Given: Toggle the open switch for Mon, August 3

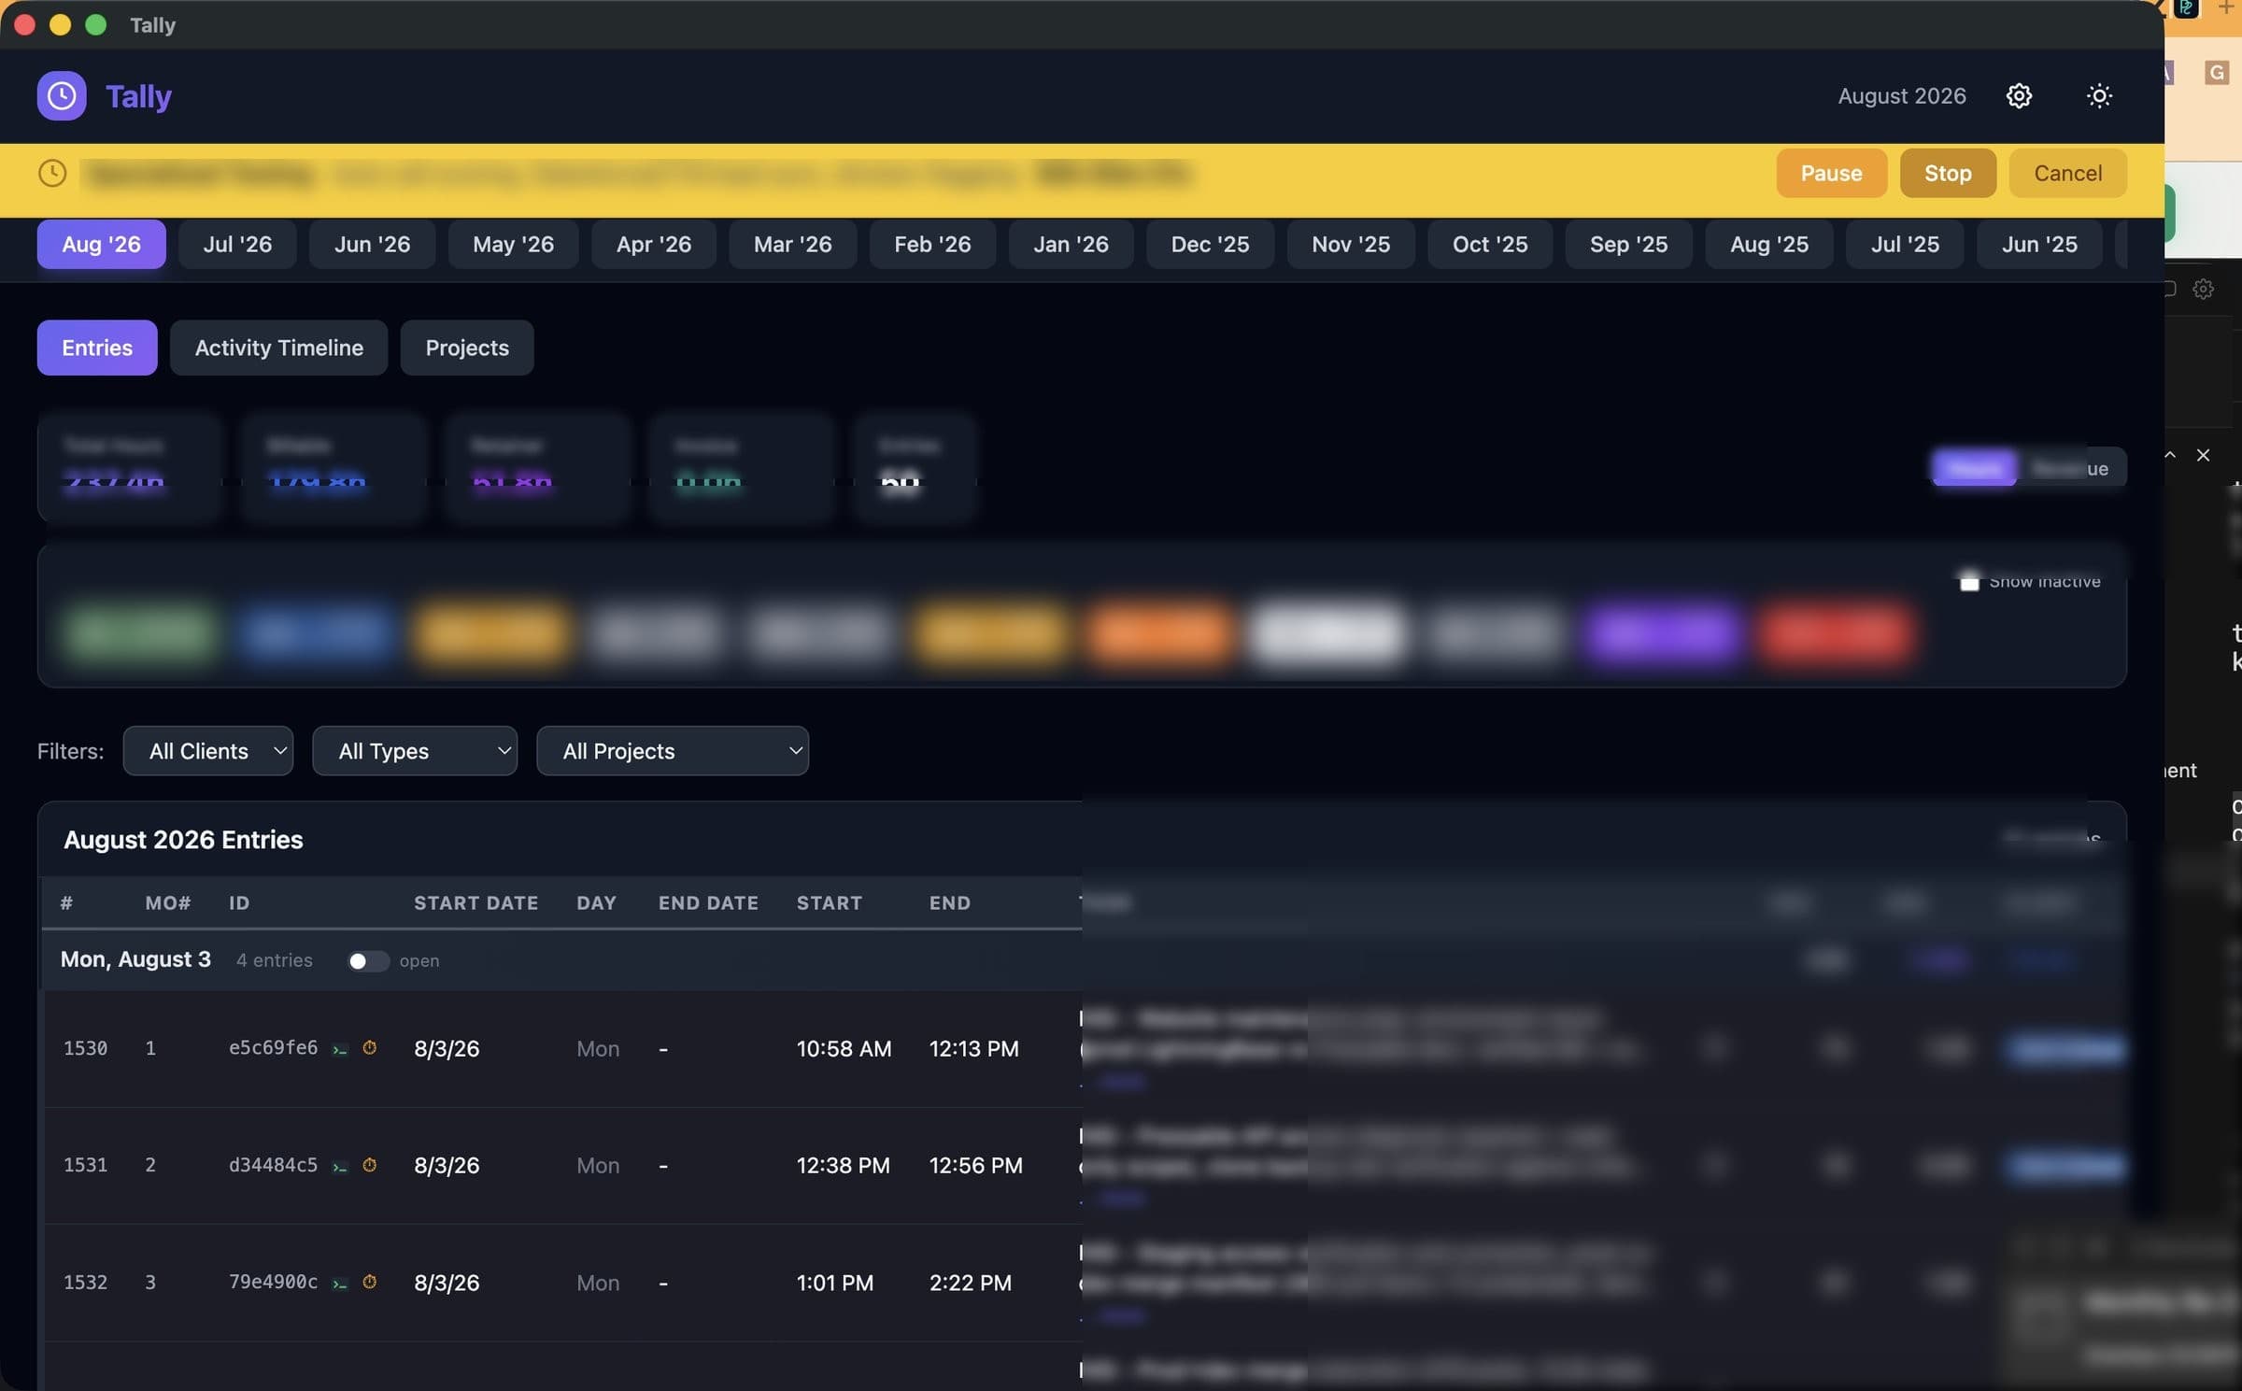Looking at the screenshot, I should (x=367, y=961).
